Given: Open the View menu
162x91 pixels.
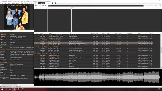Looking at the screenshot, I should [x=8, y=3].
